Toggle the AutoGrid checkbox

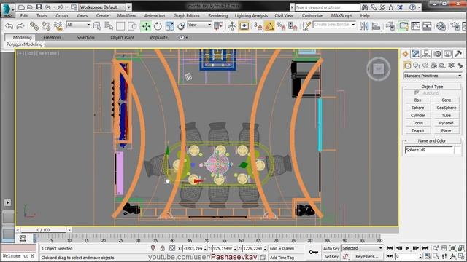(x=417, y=93)
